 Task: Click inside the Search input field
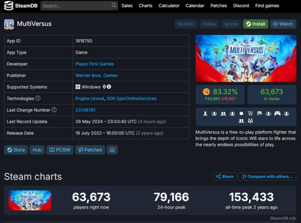click(76, 6)
